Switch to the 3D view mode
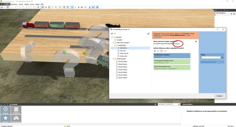Viewport: 236px width, 127px height. (x=42, y=7)
